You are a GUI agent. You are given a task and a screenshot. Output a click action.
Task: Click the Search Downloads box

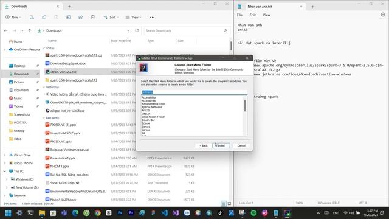(187, 31)
